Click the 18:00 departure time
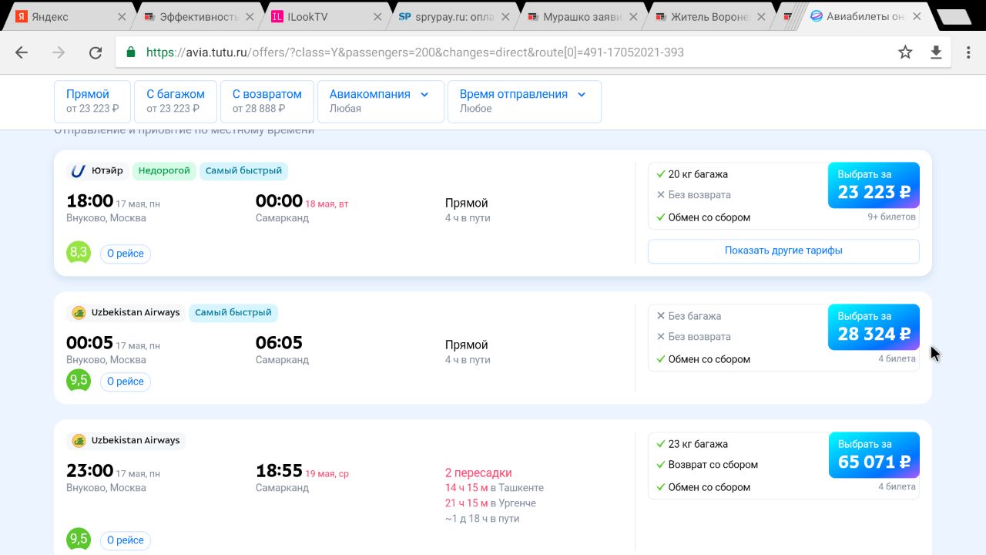The height and width of the screenshot is (555, 986). coord(90,201)
